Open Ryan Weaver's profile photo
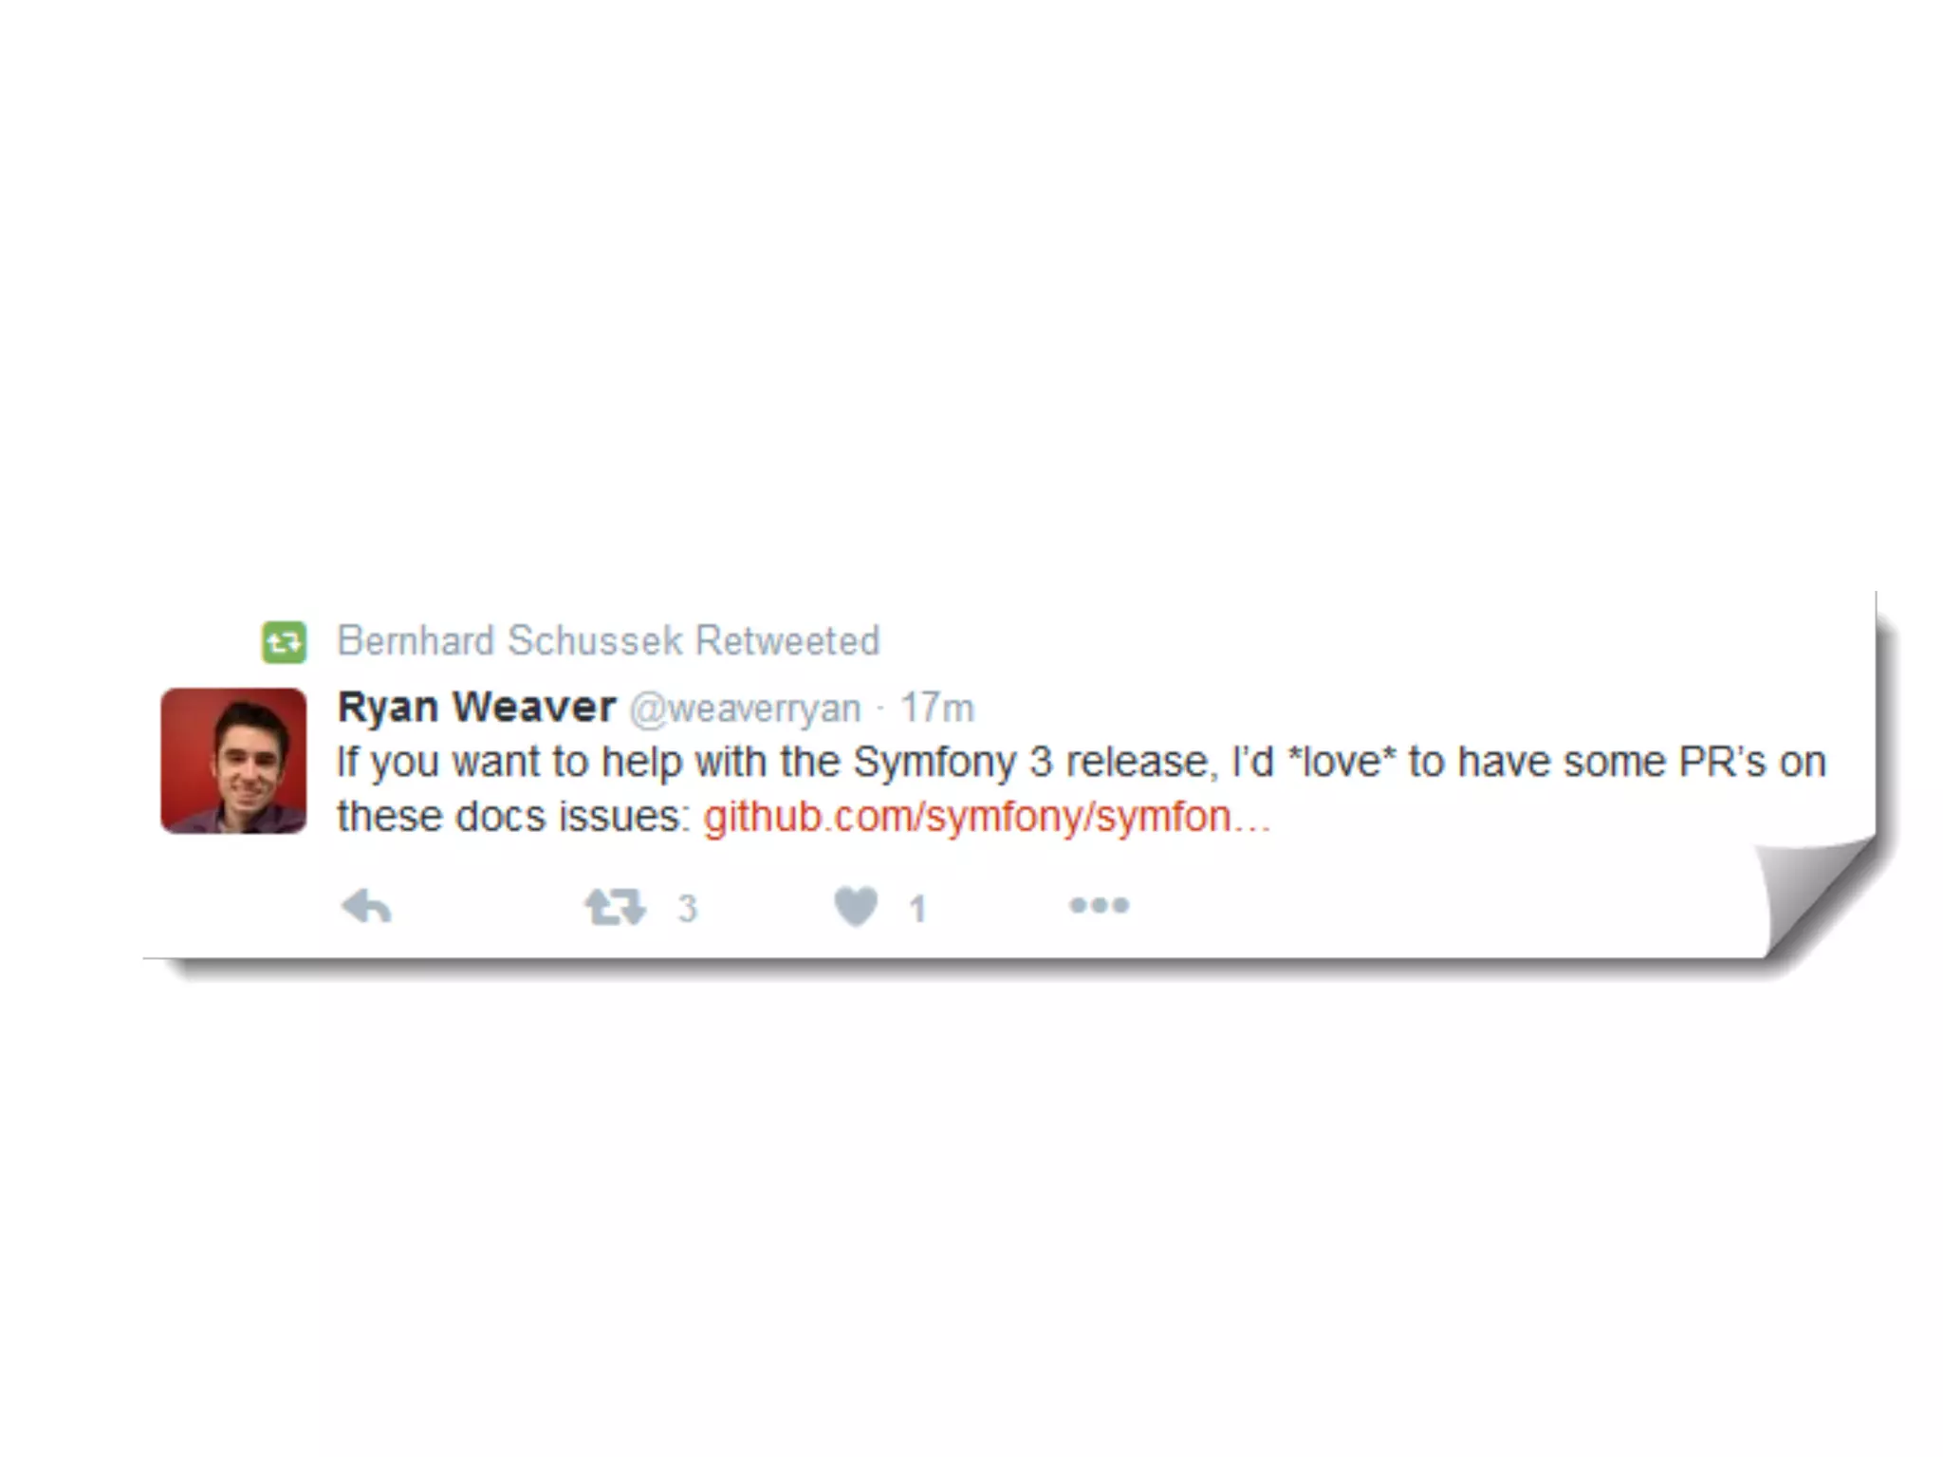Viewport: 1943px width, 1457px height. [233, 761]
